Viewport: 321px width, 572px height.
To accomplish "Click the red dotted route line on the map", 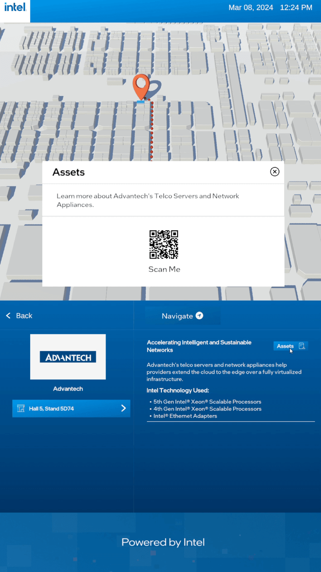I will [x=152, y=132].
